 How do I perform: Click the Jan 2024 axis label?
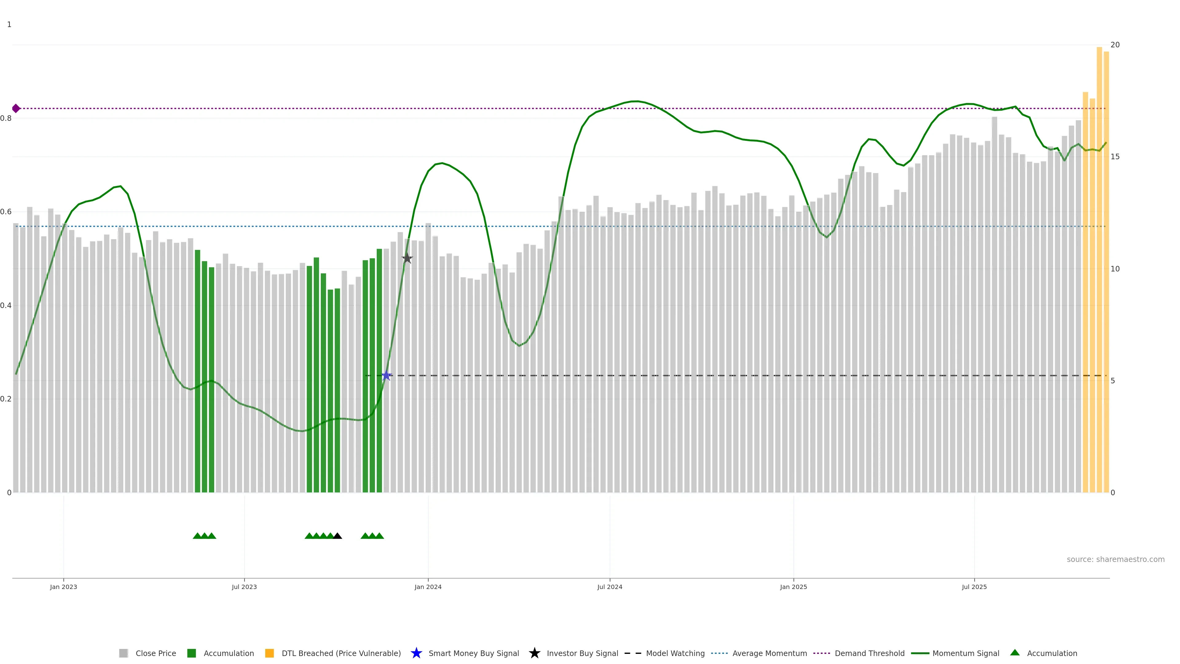[428, 587]
